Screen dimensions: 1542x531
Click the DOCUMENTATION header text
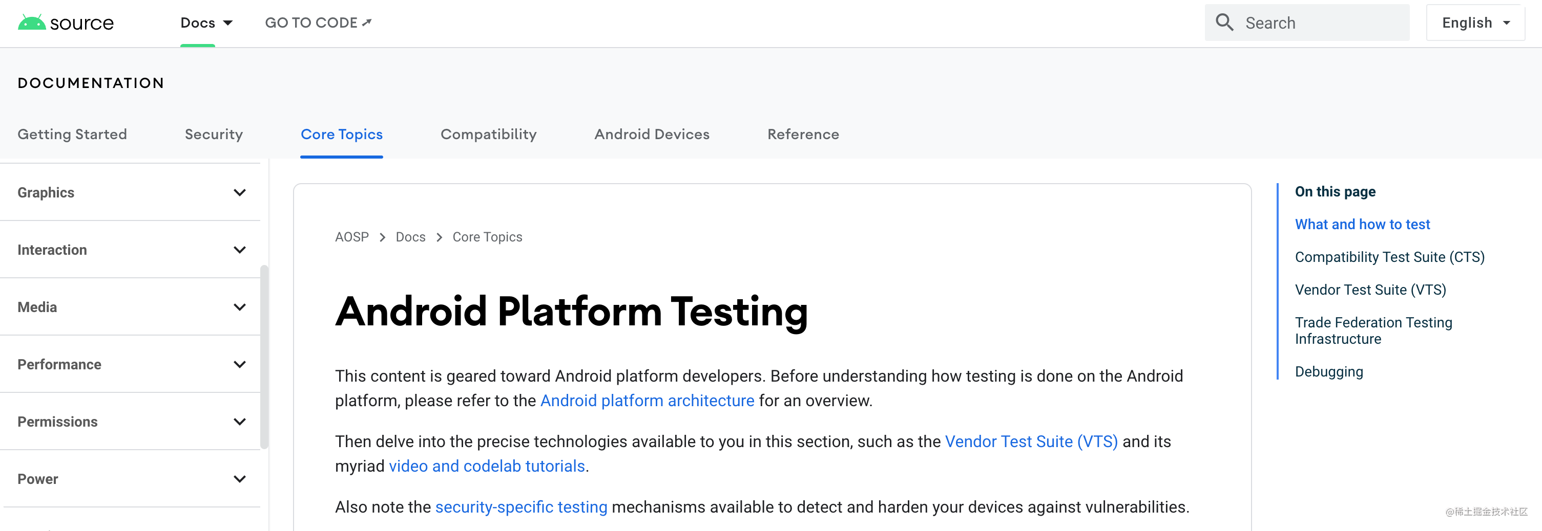tap(91, 83)
